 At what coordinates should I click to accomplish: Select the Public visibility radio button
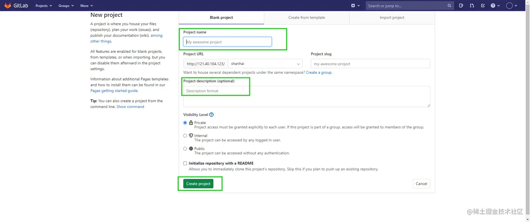click(x=185, y=149)
